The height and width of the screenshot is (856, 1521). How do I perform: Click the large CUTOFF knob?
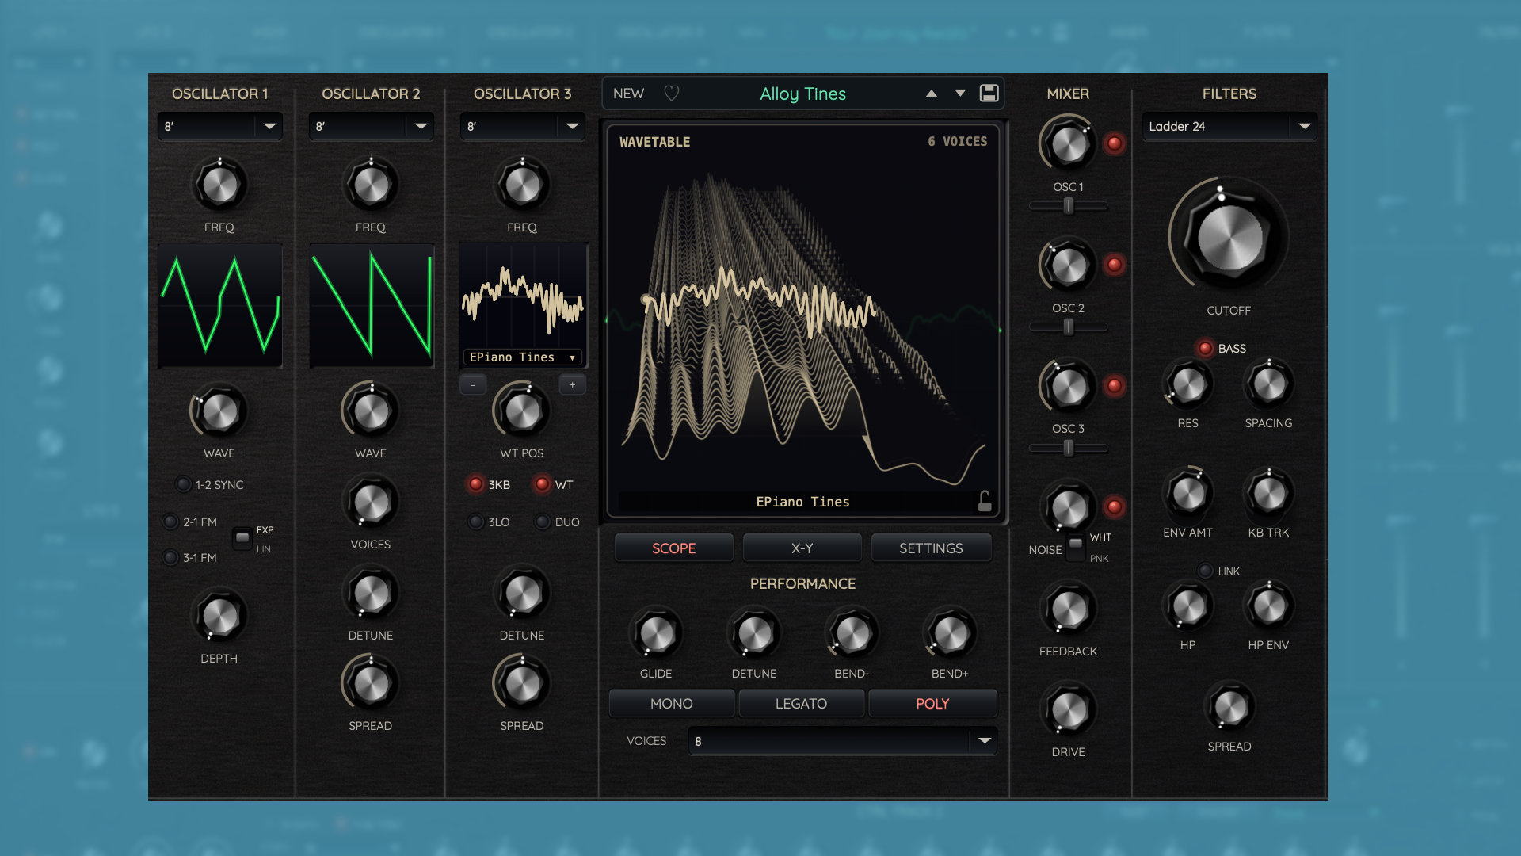pos(1229,237)
